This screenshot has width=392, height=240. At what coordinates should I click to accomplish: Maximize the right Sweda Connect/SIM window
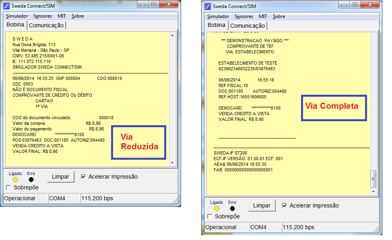click(355, 5)
